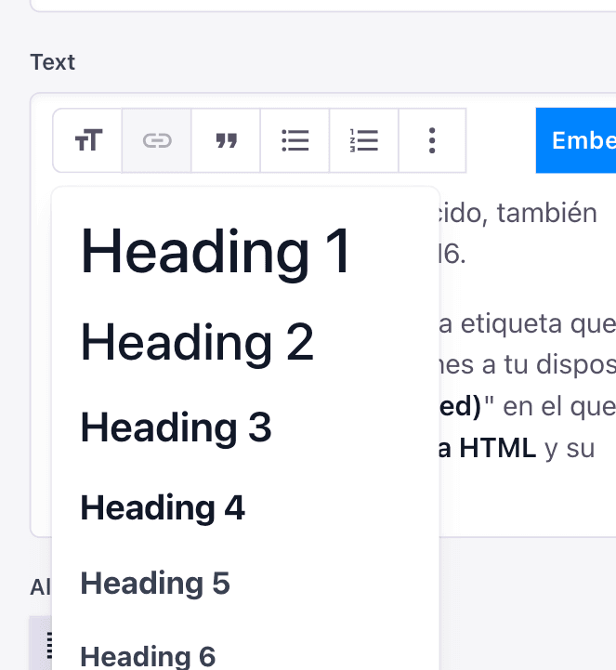
Task: Click the insert link icon
Action: coord(157,140)
